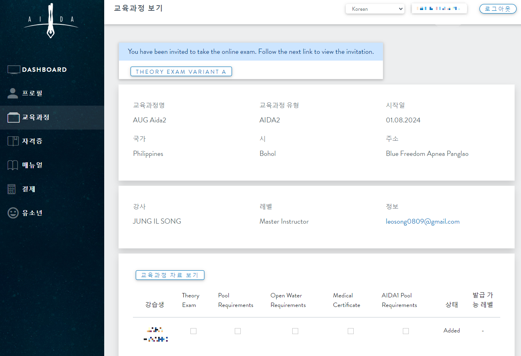Open THEORY EXAM VARIANT A link

(181, 72)
